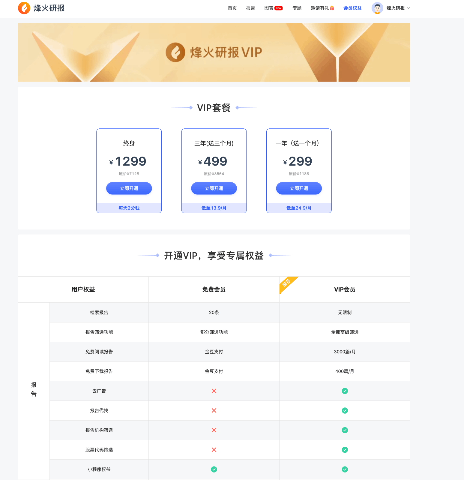The width and height of the screenshot is (464, 480).
Task: Open the user avatar icon
Action: 377,8
